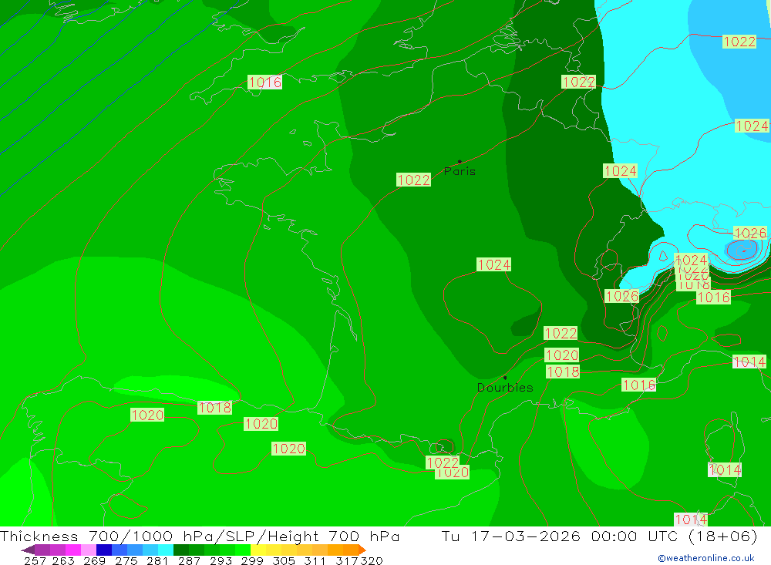Click the 1024 isobar label between Paris and Dourbies
The image size is (771, 565).
point(494,264)
